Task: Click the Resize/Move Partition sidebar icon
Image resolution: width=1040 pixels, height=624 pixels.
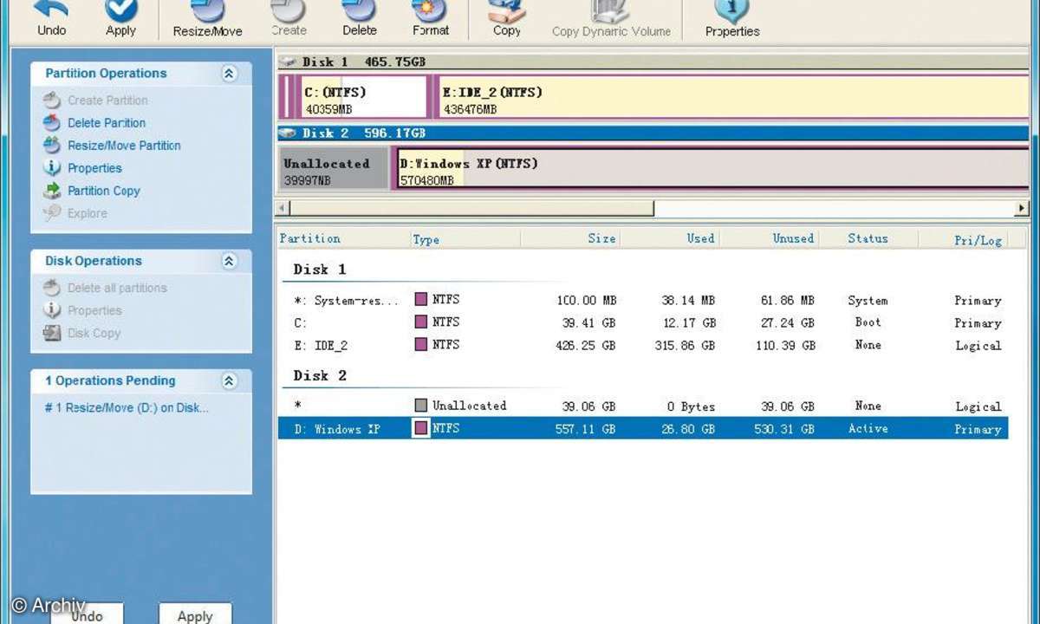Action: coord(52,145)
